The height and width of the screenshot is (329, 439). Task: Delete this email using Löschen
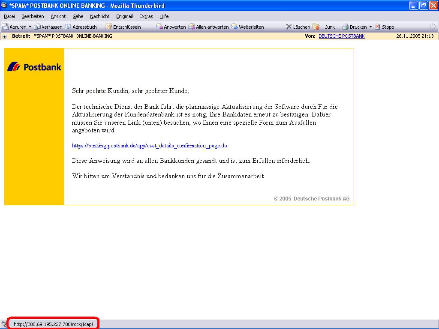[x=298, y=27]
